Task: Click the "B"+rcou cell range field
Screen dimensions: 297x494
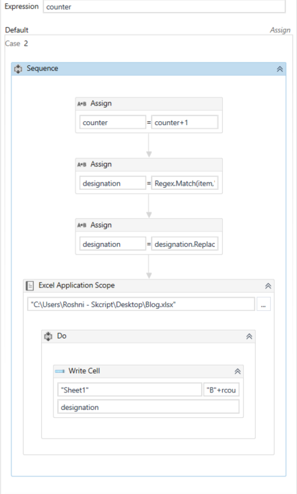Action: [x=221, y=390]
